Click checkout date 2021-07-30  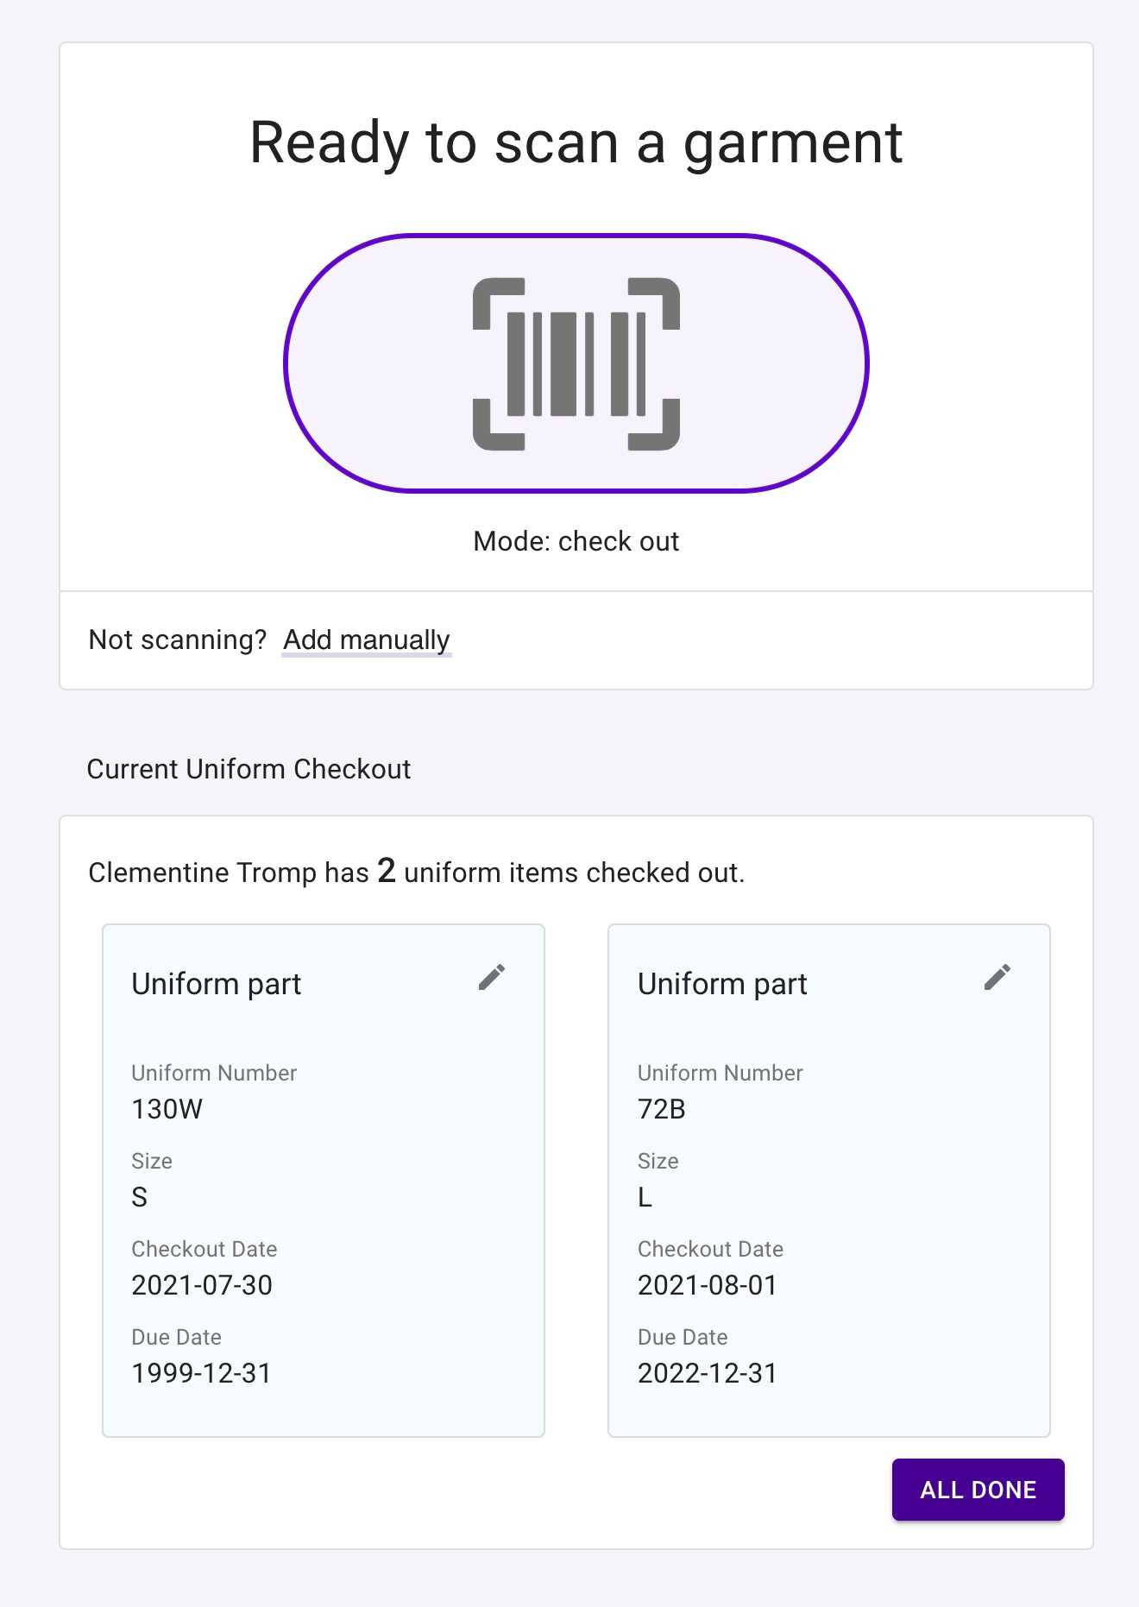pyautogui.click(x=201, y=1285)
